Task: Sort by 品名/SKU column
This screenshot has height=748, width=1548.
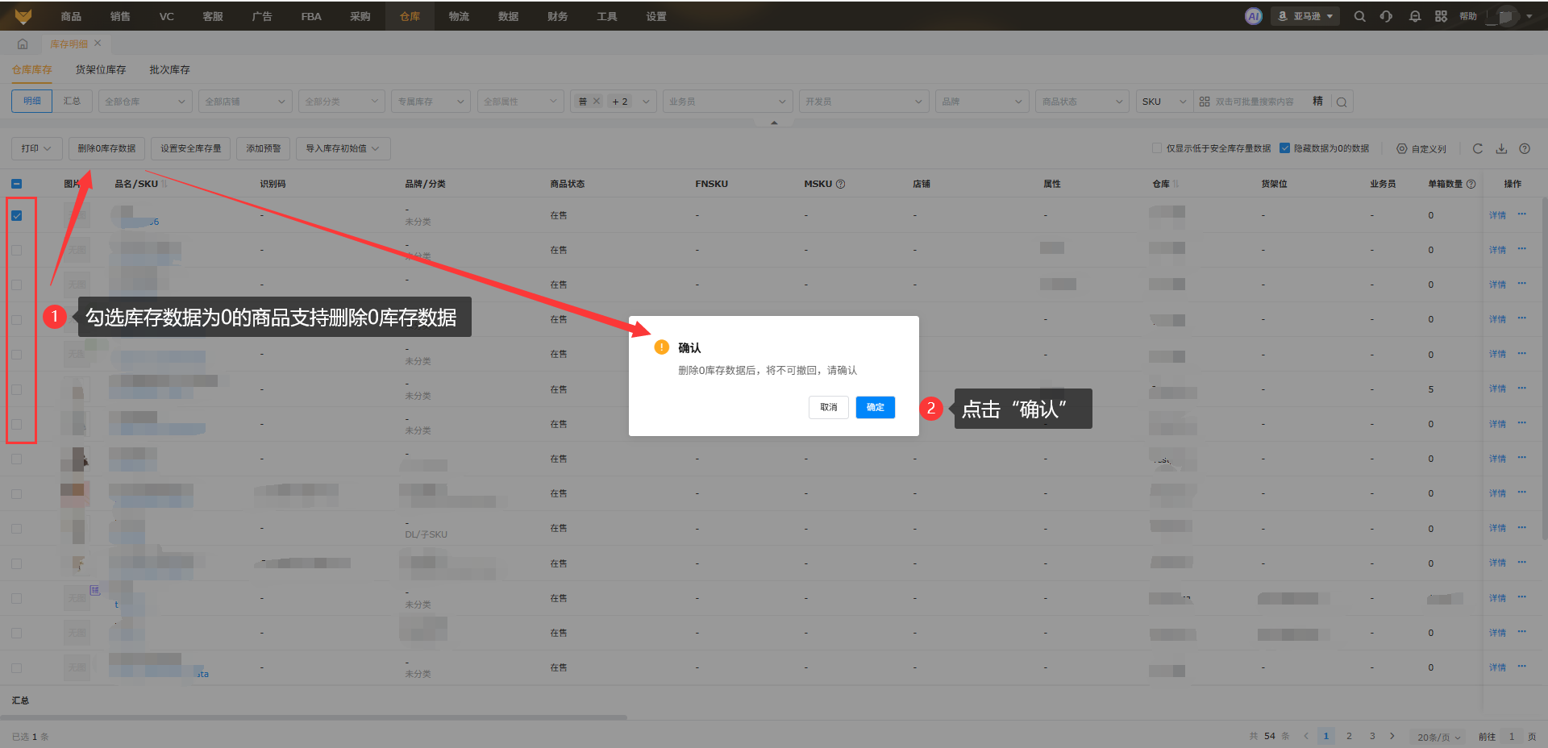Action: click(164, 184)
